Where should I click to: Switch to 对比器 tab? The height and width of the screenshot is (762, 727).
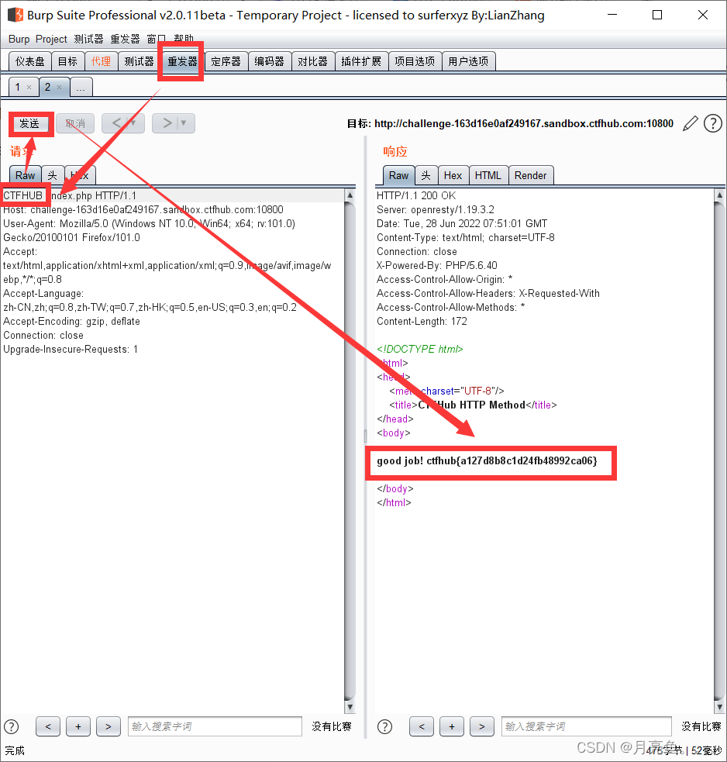tap(313, 61)
